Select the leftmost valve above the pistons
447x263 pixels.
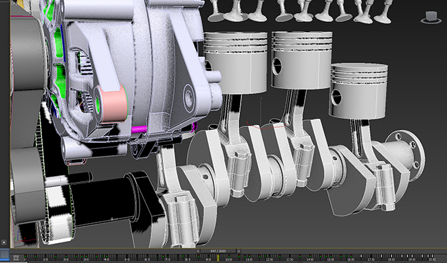pyautogui.click(x=215, y=12)
